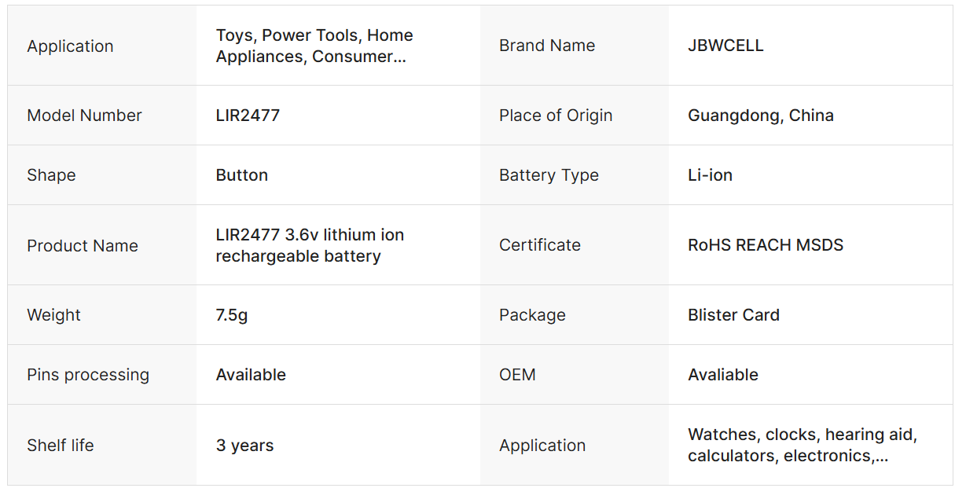Select the "Guangdong, China" value
This screenshot has width=955, height=488.
click(761, 116)
